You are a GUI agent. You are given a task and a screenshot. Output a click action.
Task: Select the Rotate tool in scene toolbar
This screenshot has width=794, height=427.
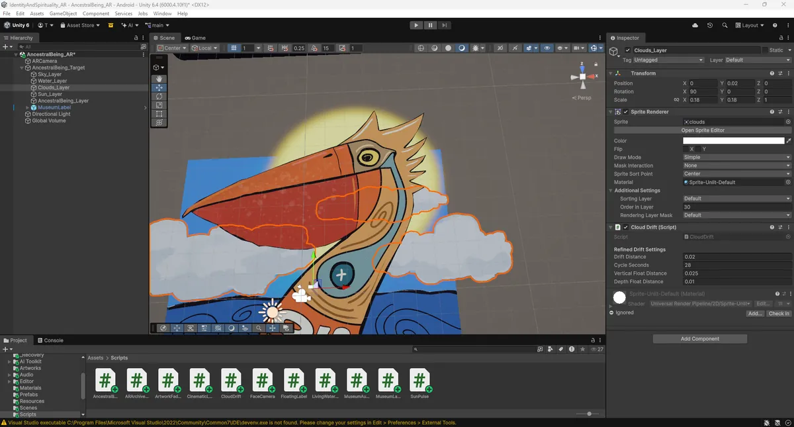point(159,96)
